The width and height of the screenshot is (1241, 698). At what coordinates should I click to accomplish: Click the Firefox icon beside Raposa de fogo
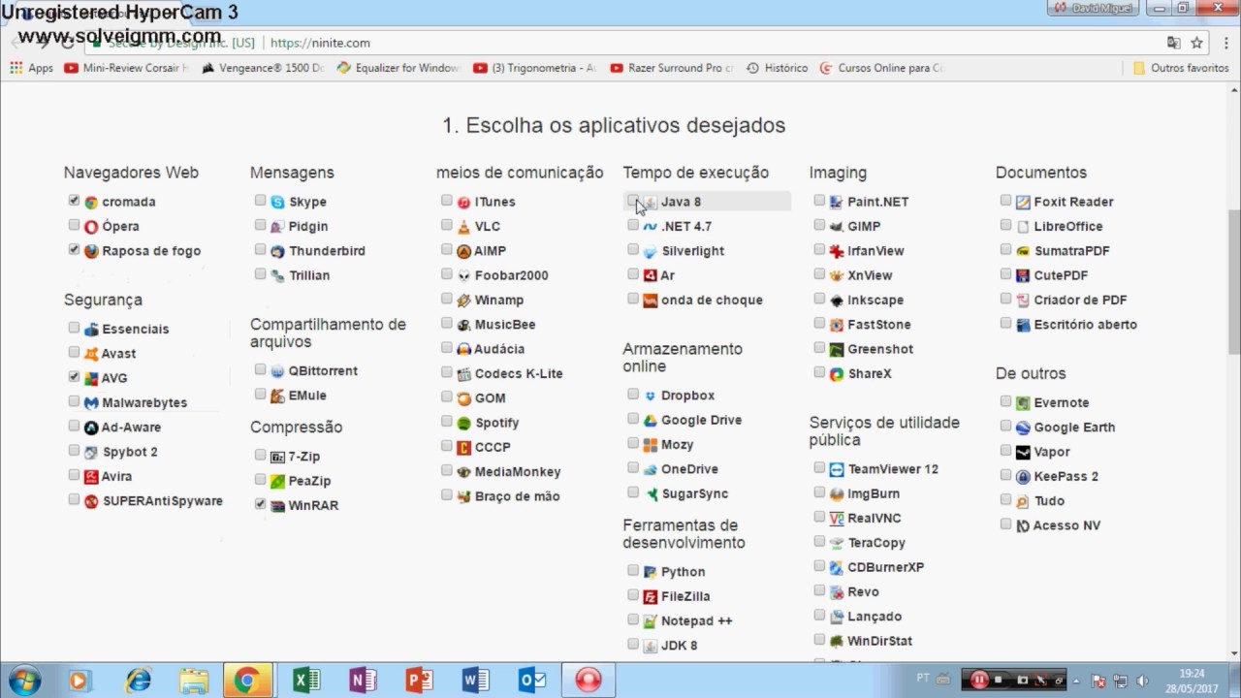pyautogui.click(x=91, y=251)
